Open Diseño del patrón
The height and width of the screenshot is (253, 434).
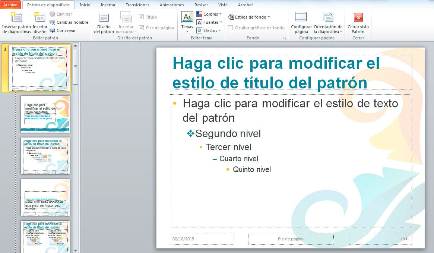click(x=104, y=23)
